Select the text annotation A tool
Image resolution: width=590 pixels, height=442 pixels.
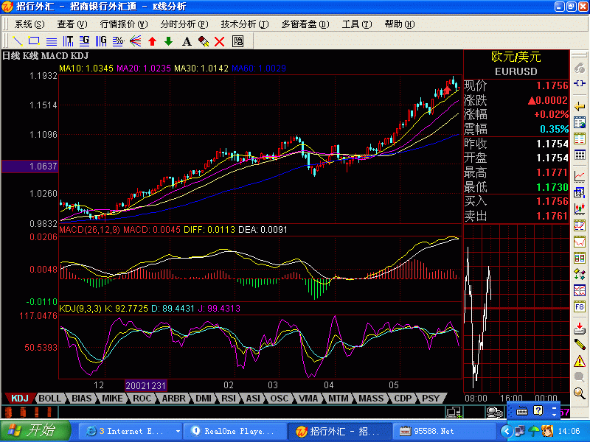click(x=187, y=41)
